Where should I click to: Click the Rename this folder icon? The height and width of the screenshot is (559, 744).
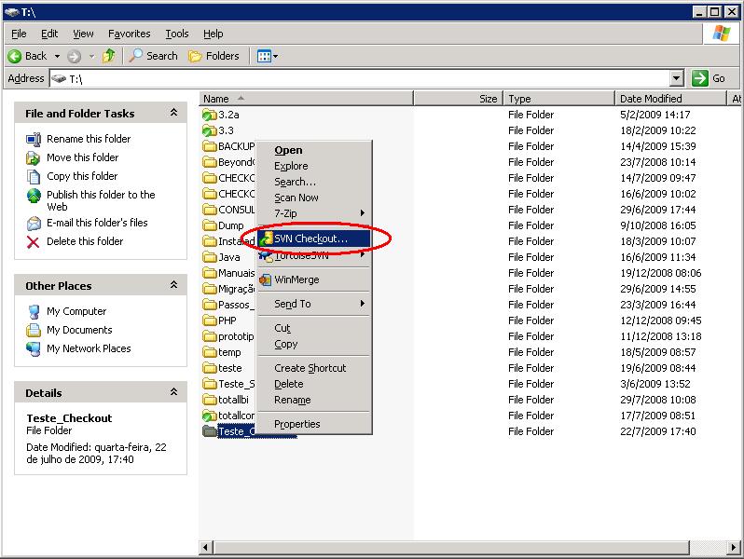(x=34, y=140)
